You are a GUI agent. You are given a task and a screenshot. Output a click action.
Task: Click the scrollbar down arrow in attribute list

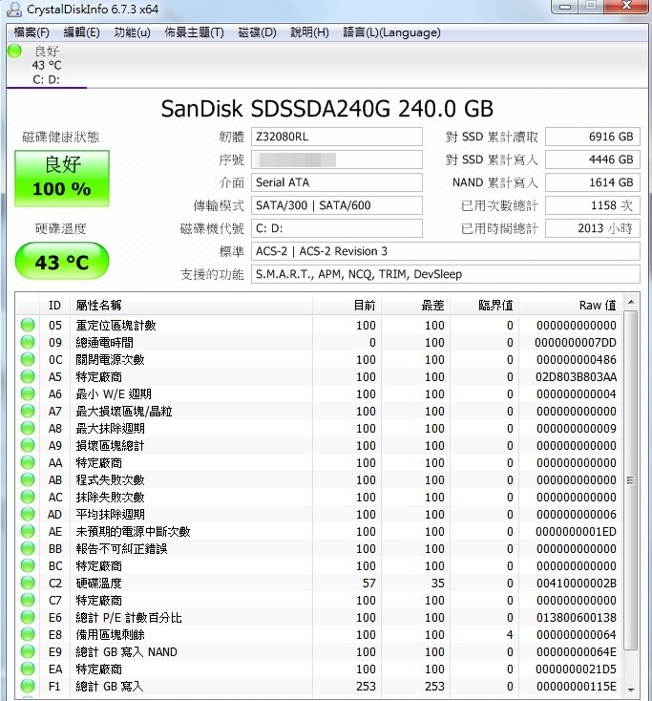pyautogui.click(x=631, y=690)
